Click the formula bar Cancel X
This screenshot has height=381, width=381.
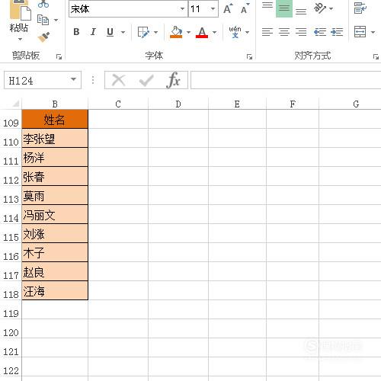119,80
